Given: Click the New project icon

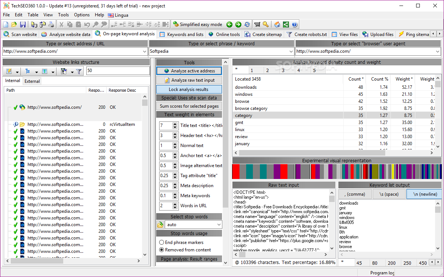Looking at the screenshot, I should pyautogui.click(x=6, y=25).
